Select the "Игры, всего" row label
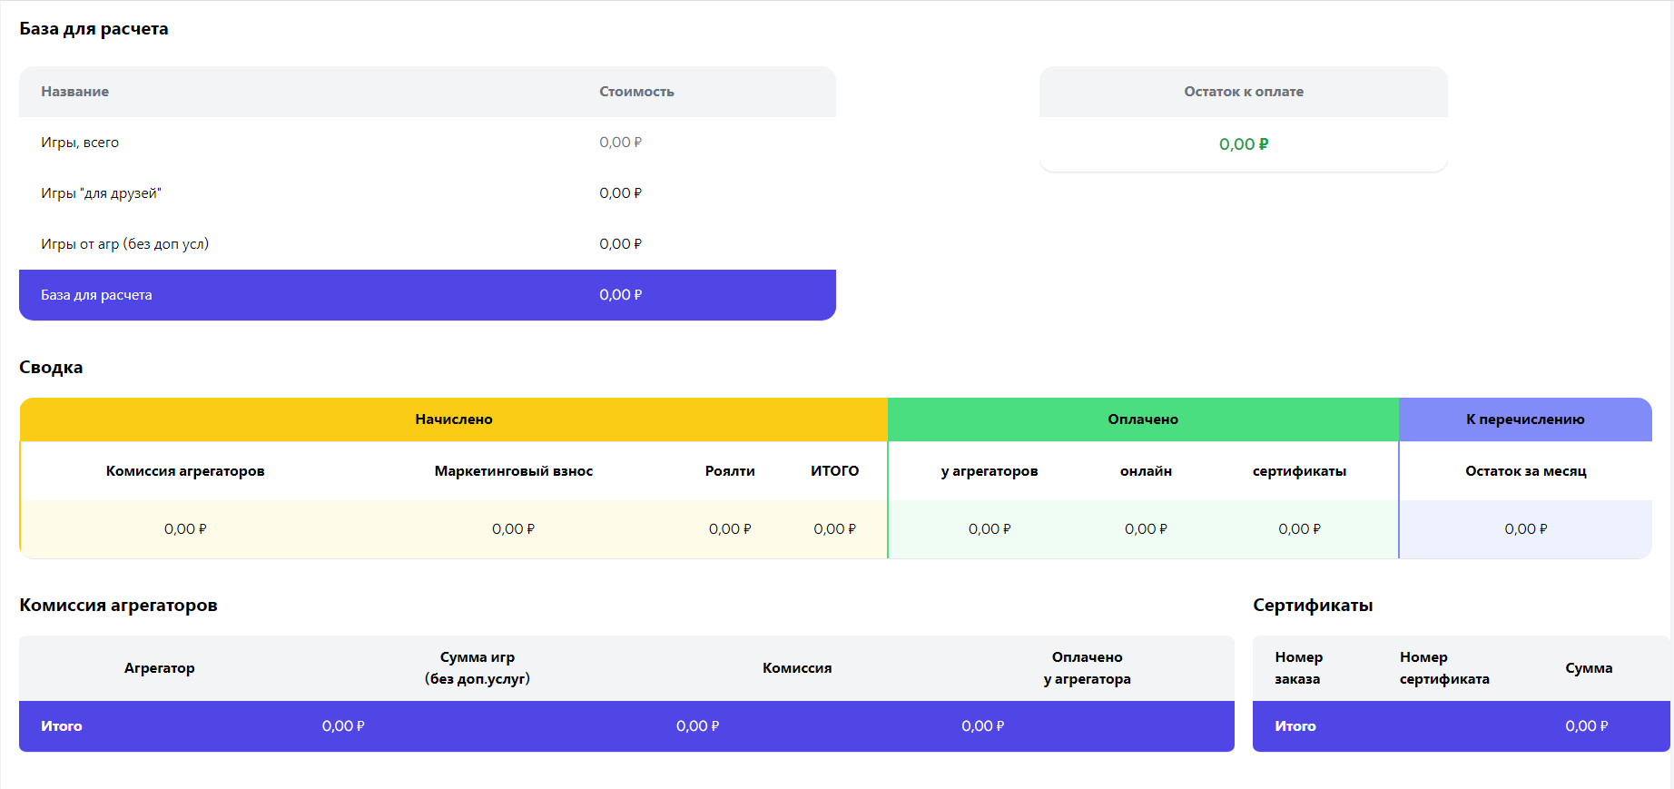Image resolution: width=1674 pixels, height=789 pixels. (x=80, y=143)
